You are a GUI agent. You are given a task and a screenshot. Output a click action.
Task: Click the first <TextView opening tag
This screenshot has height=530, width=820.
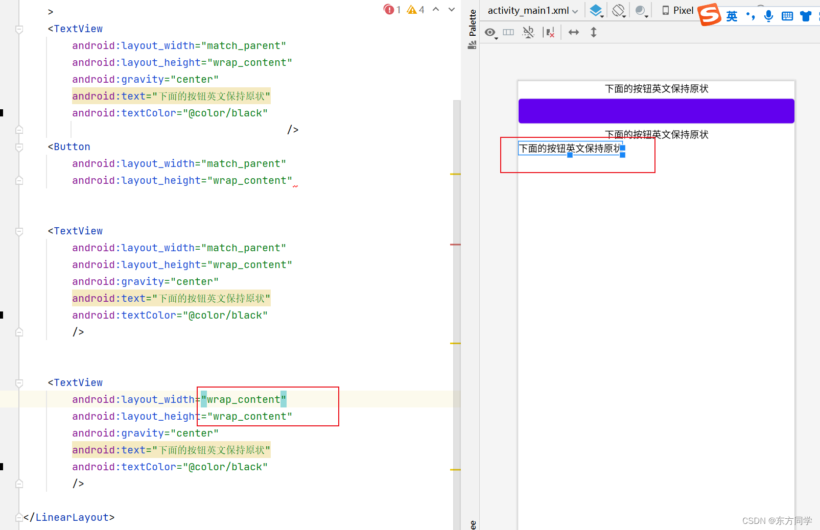click(75, 29)
